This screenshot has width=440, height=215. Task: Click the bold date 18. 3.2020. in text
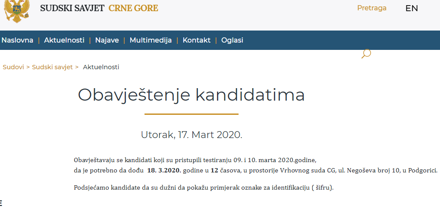point(164,170)
